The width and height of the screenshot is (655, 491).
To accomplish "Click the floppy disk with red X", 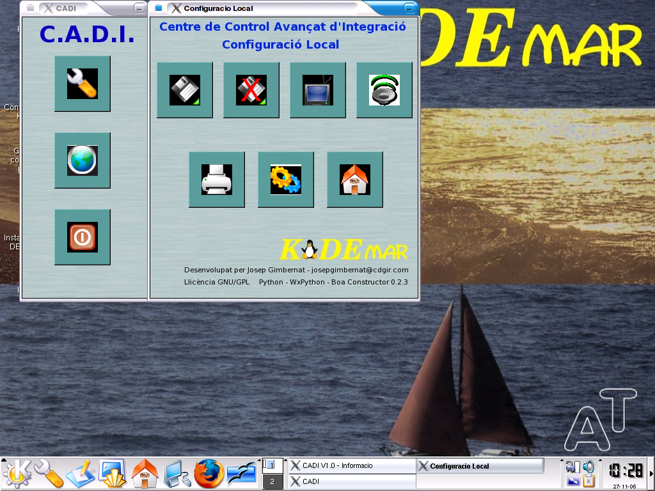I will [x=251, y=90].
